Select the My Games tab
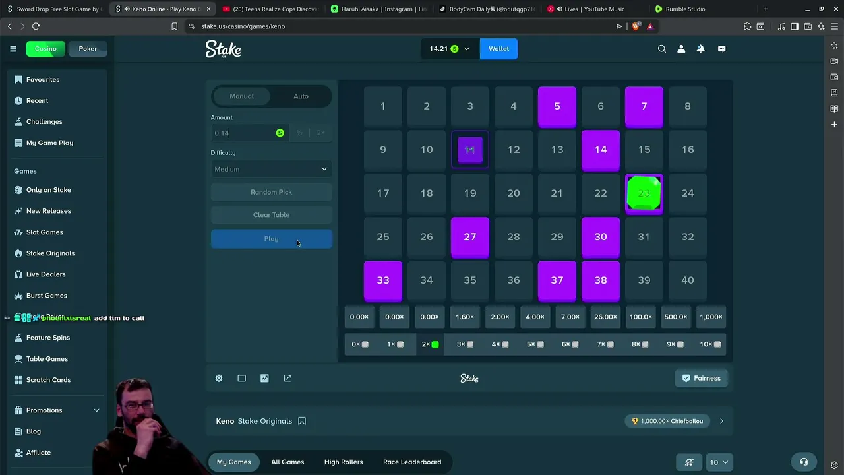The width and height of the screenshot is (844, 475). [234, 462]
